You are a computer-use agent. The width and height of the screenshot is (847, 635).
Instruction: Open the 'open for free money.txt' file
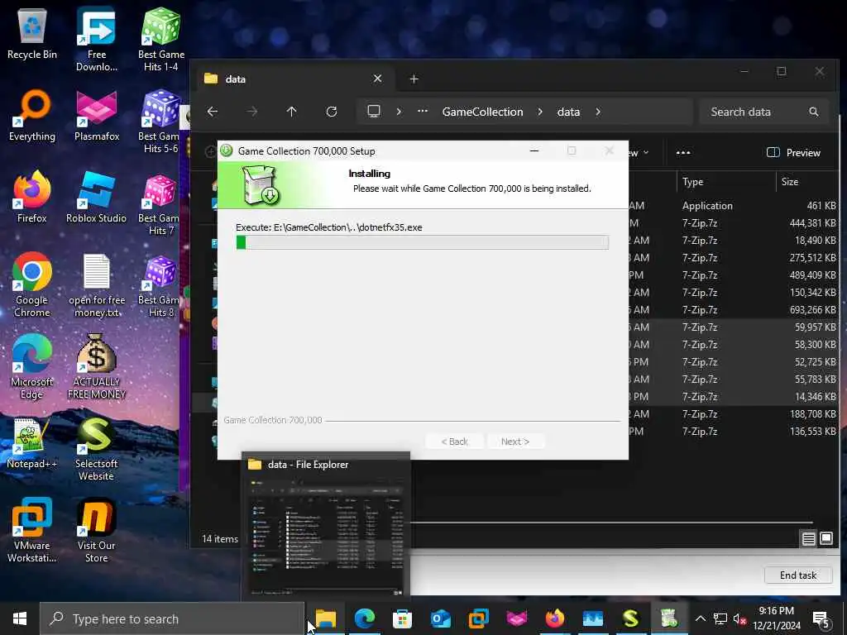(x=96, y=285)
